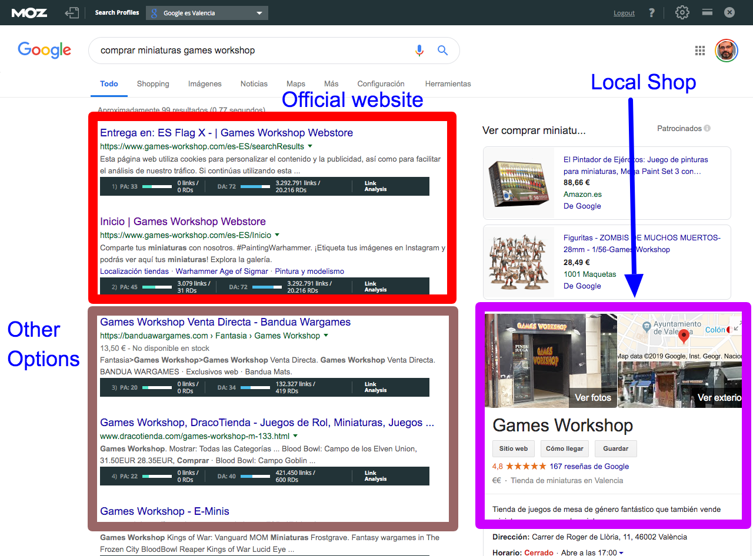
Task: Click the MOZ logo in the toolbar
Action: (29, 12)
